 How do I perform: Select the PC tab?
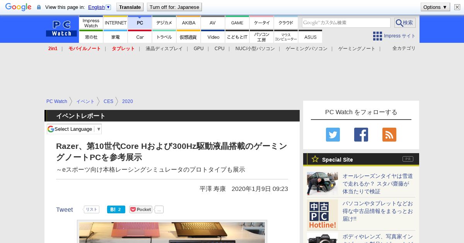click(x=140, y=23)
